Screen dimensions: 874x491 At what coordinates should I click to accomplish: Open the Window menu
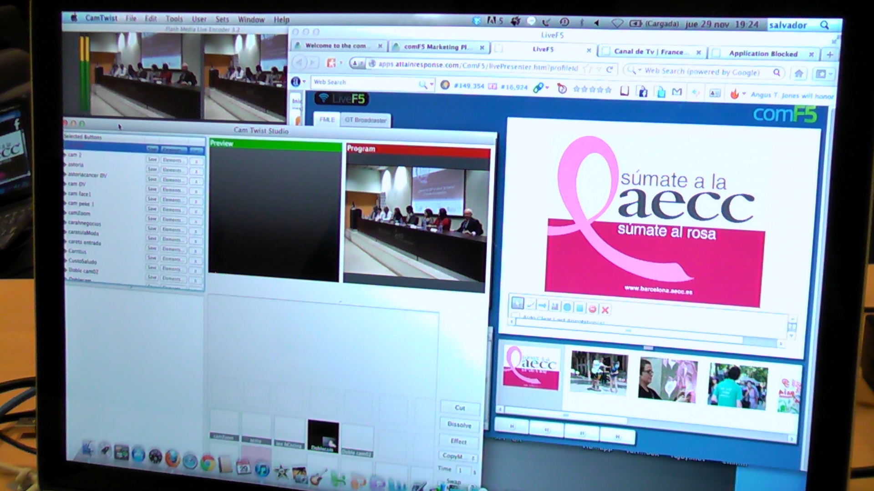pyautogui.click(x=251, y=20)
